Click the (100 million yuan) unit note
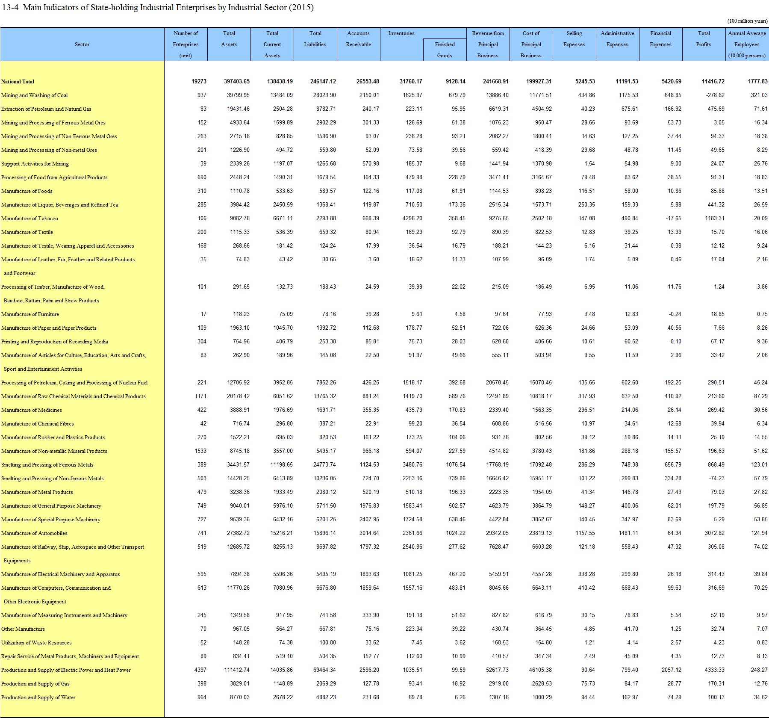The width and height of the screenshot is (769, 718). pos(747,21)
